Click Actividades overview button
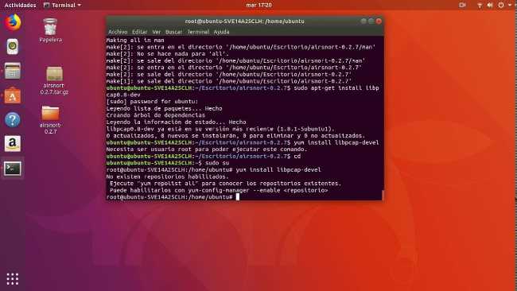Screen dimensions: 517x291 pyautogui.click(x=20, y=5)
